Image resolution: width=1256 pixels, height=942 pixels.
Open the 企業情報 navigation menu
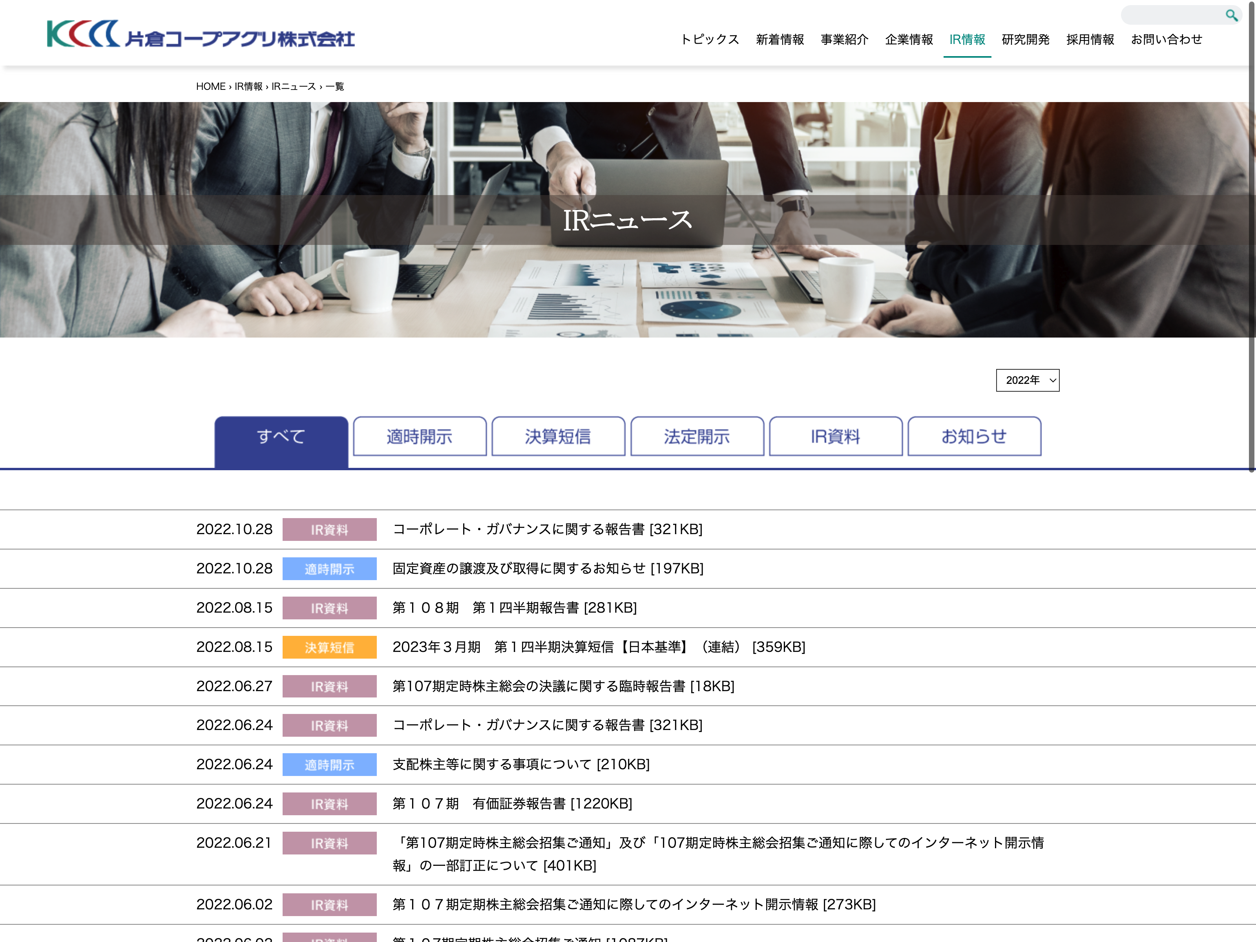[909, 40]
